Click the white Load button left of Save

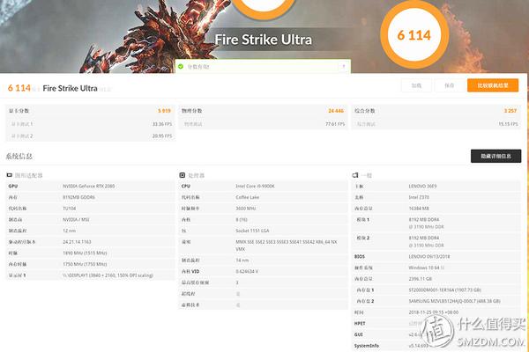click(416, 85)
